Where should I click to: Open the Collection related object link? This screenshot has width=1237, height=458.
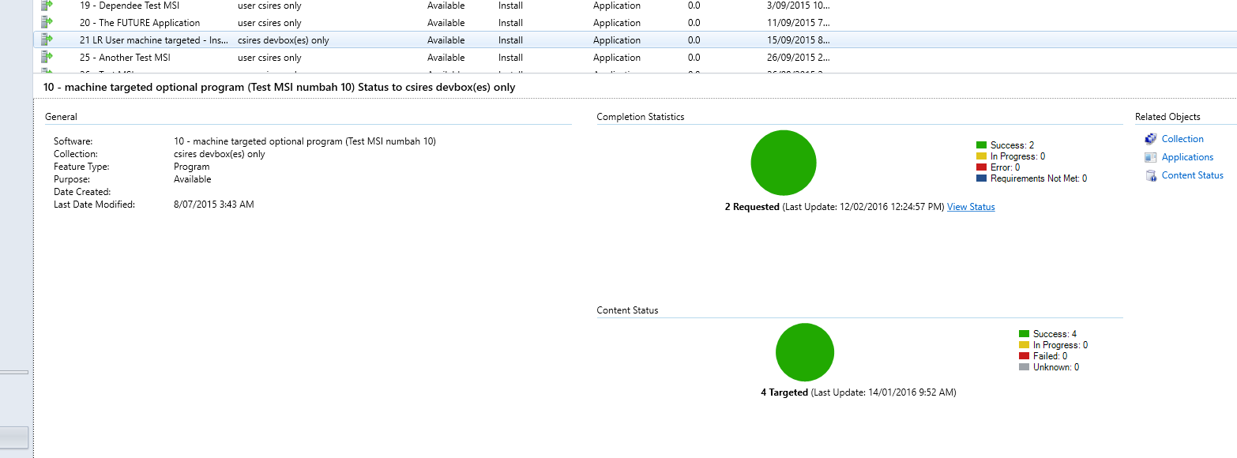1182,139
